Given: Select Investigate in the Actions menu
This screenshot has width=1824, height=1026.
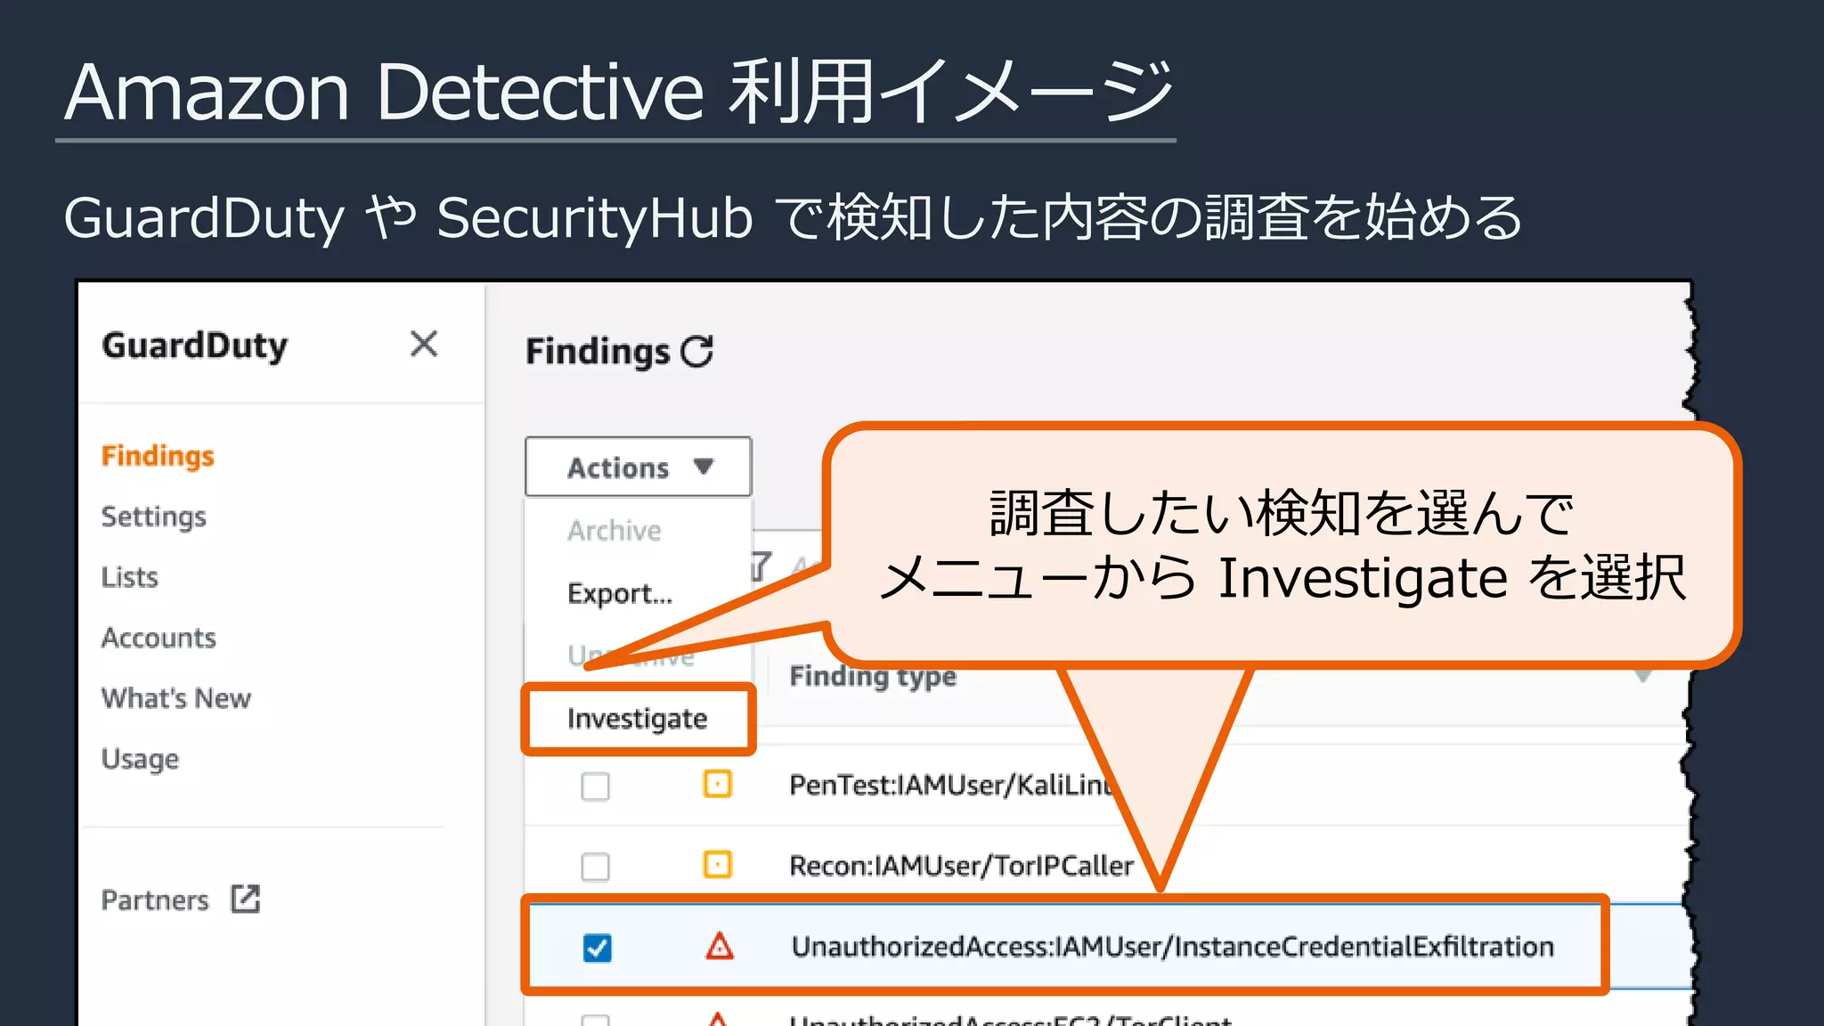Looking at the screenshot, I should coord(638,719).
